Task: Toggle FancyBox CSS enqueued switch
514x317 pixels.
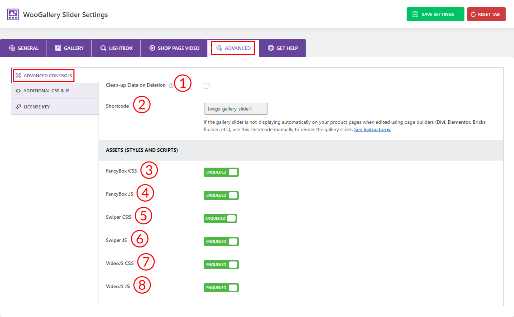Action: [x=221, y=172]
